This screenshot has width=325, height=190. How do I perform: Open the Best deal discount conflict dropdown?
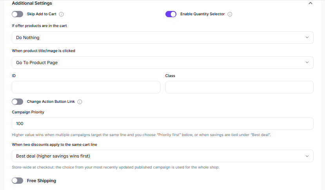[162, 156]
